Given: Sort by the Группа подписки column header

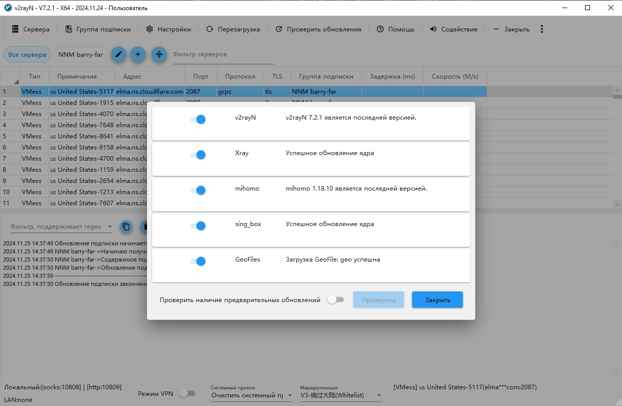Looking at the screenshot, I should (326, 77).
